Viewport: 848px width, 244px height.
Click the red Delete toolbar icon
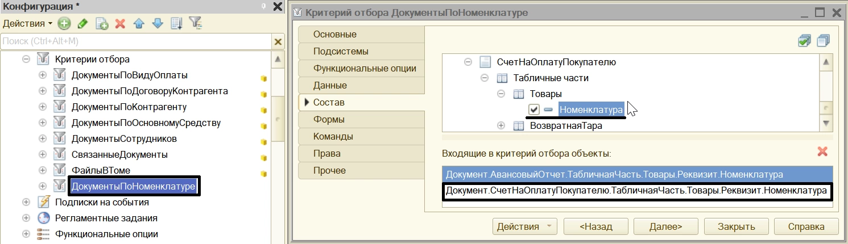point(120,24)
